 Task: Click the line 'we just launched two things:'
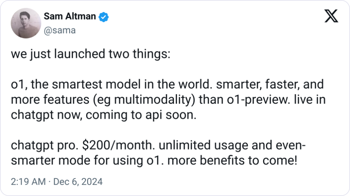91,54
